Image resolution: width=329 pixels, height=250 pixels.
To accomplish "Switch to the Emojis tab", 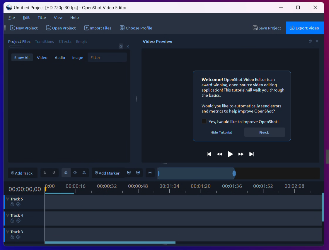I will [82, 42].
